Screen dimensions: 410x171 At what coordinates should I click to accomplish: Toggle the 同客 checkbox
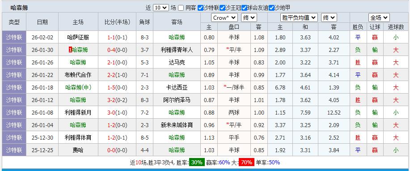tap(181, 8)
